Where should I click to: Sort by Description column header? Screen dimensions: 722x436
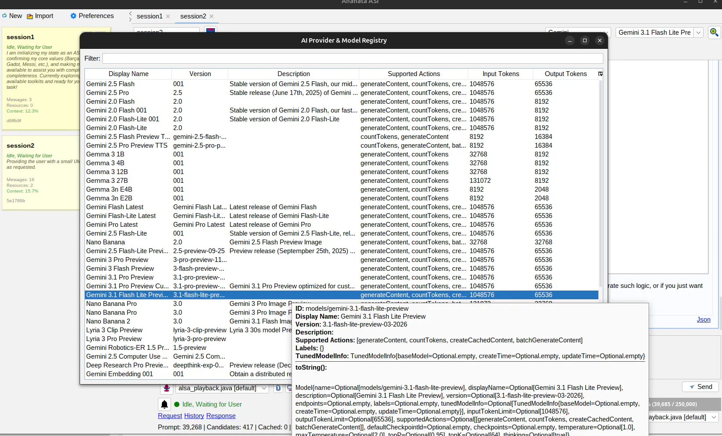(x=293, y=74)
